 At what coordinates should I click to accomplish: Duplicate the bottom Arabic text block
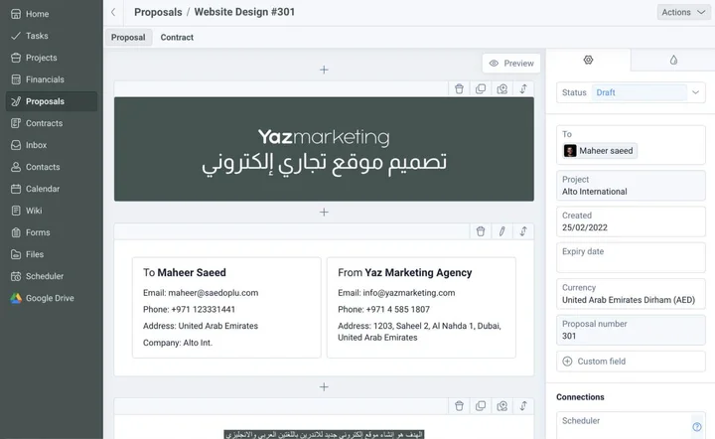point(481,405)
